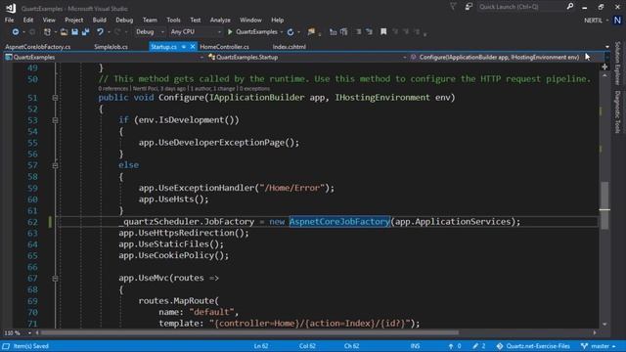Click the Save All icon

(x=85, y=32)
